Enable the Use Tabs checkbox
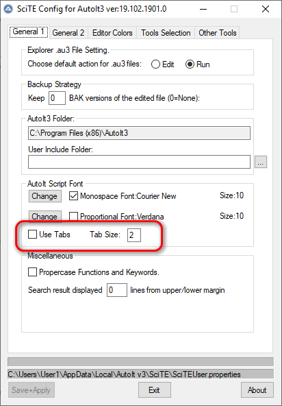 pyautogui.click(x=32, y=235)
